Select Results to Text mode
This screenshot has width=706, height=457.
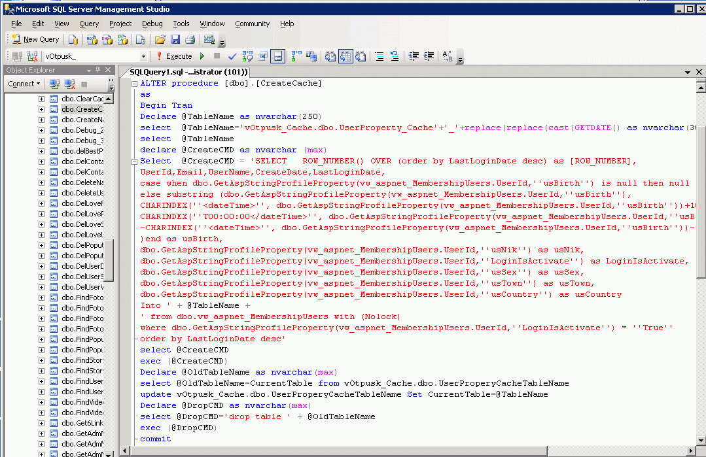(x=330, y=56)
